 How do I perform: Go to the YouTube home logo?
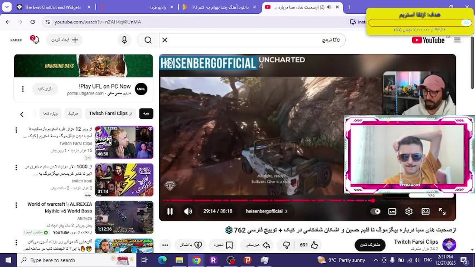(428, 40)
